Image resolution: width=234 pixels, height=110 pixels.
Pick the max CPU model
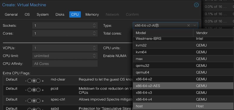[x=183, y=59]
